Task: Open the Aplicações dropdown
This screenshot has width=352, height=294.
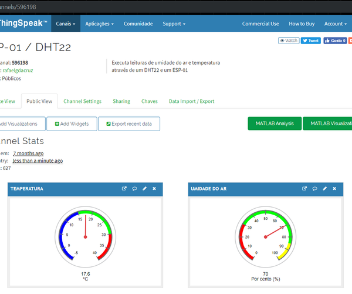Action: pos(100,24)
